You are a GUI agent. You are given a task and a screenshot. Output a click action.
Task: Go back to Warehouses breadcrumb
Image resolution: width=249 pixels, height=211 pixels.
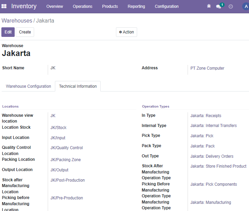tap(17, 21)
